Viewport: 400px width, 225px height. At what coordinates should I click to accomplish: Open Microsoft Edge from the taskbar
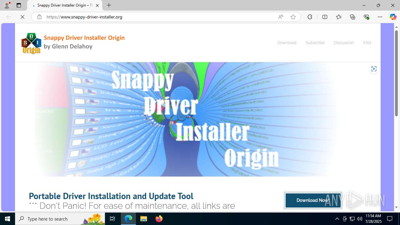click(128, 219)
